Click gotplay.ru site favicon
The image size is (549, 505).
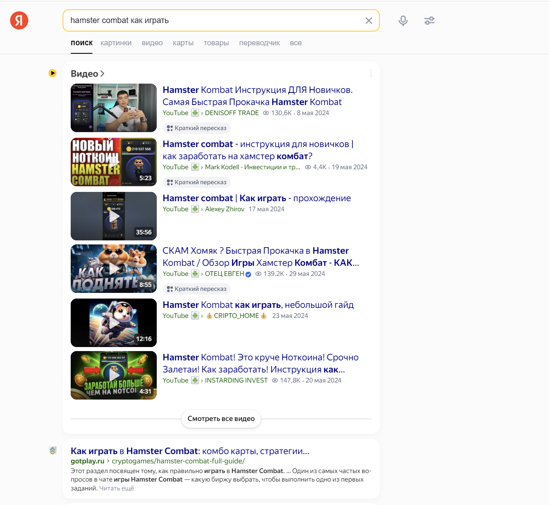pos(53,450)
